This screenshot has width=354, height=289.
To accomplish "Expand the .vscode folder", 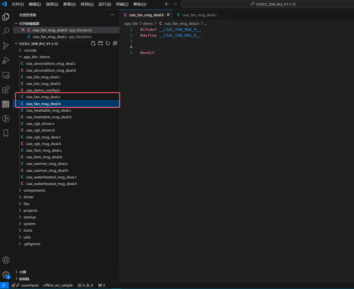I will [20, 50].
